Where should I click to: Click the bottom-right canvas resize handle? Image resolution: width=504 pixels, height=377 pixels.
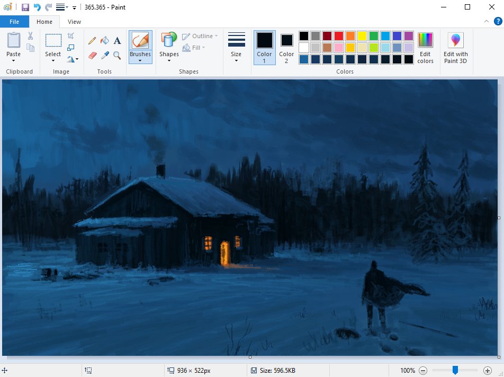[x=499, y=357]
